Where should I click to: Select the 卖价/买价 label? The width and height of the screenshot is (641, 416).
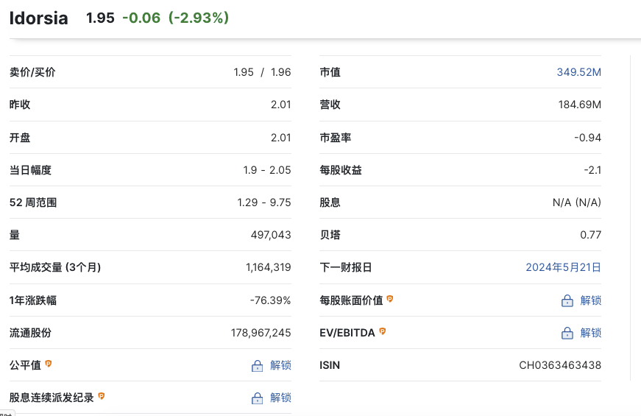click(x=32, y=72)
